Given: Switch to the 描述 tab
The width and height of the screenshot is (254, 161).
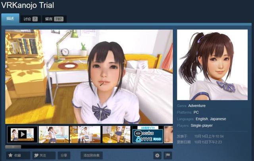Looking at the screenshot, I should [x=10, y=19].
